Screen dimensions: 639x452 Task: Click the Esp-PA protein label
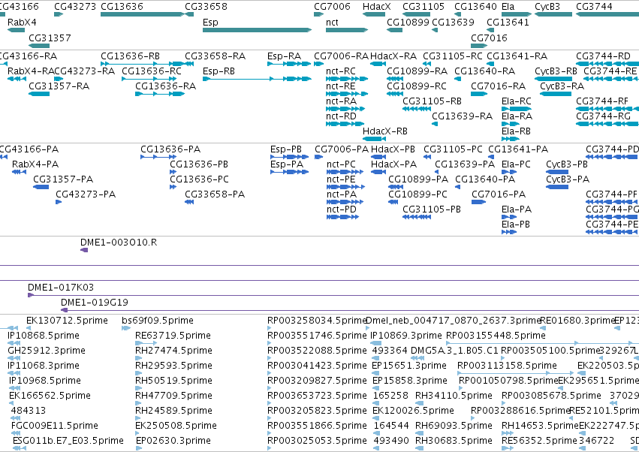point(287,164)
